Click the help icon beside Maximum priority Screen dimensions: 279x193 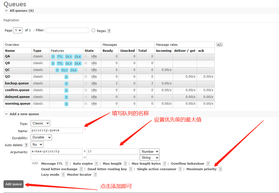pos(221,169)
